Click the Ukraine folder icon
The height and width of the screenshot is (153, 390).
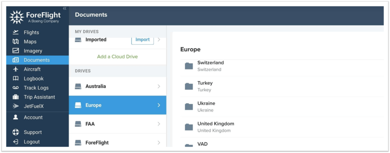[189, 107]
